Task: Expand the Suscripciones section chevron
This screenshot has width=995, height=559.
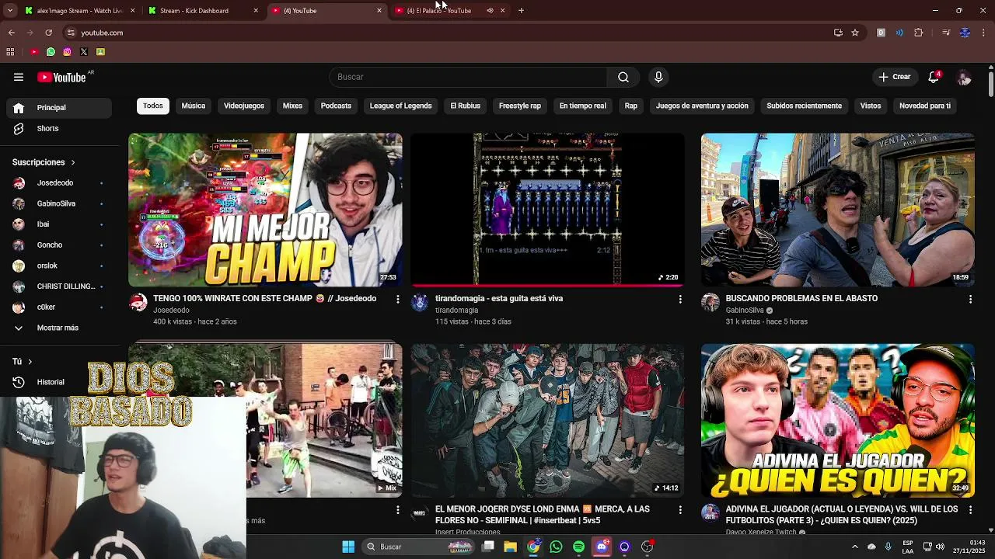Action: 73,162
